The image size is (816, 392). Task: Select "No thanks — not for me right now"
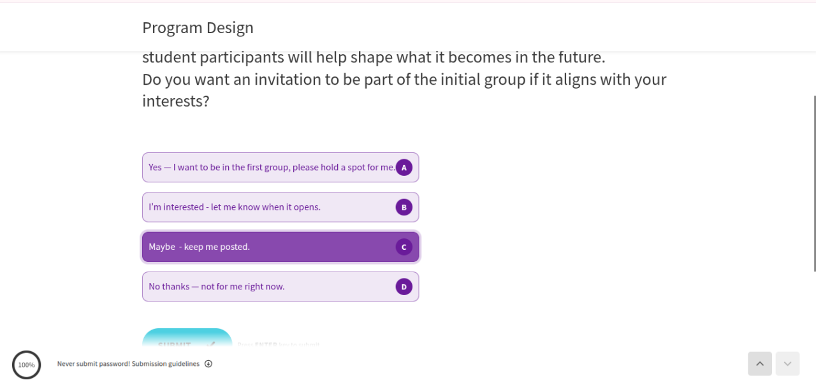pos(217,287)
